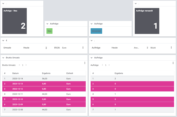The image size is (177, 117).
Task: Open the Aufträge versandt tile
Action: [x=147, y=21]
